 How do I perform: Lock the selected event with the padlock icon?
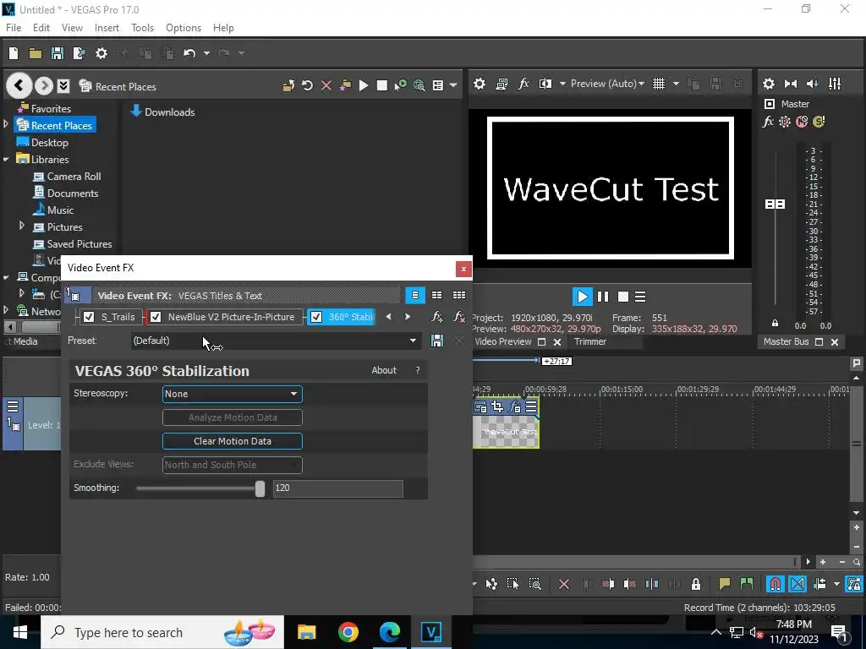click(x=696, y=584)
